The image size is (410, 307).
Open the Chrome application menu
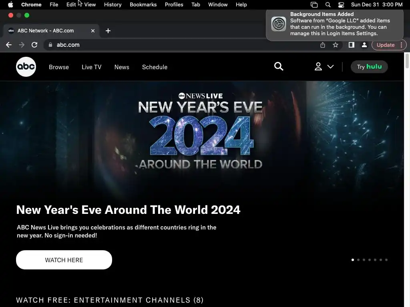tap(31, 5)
